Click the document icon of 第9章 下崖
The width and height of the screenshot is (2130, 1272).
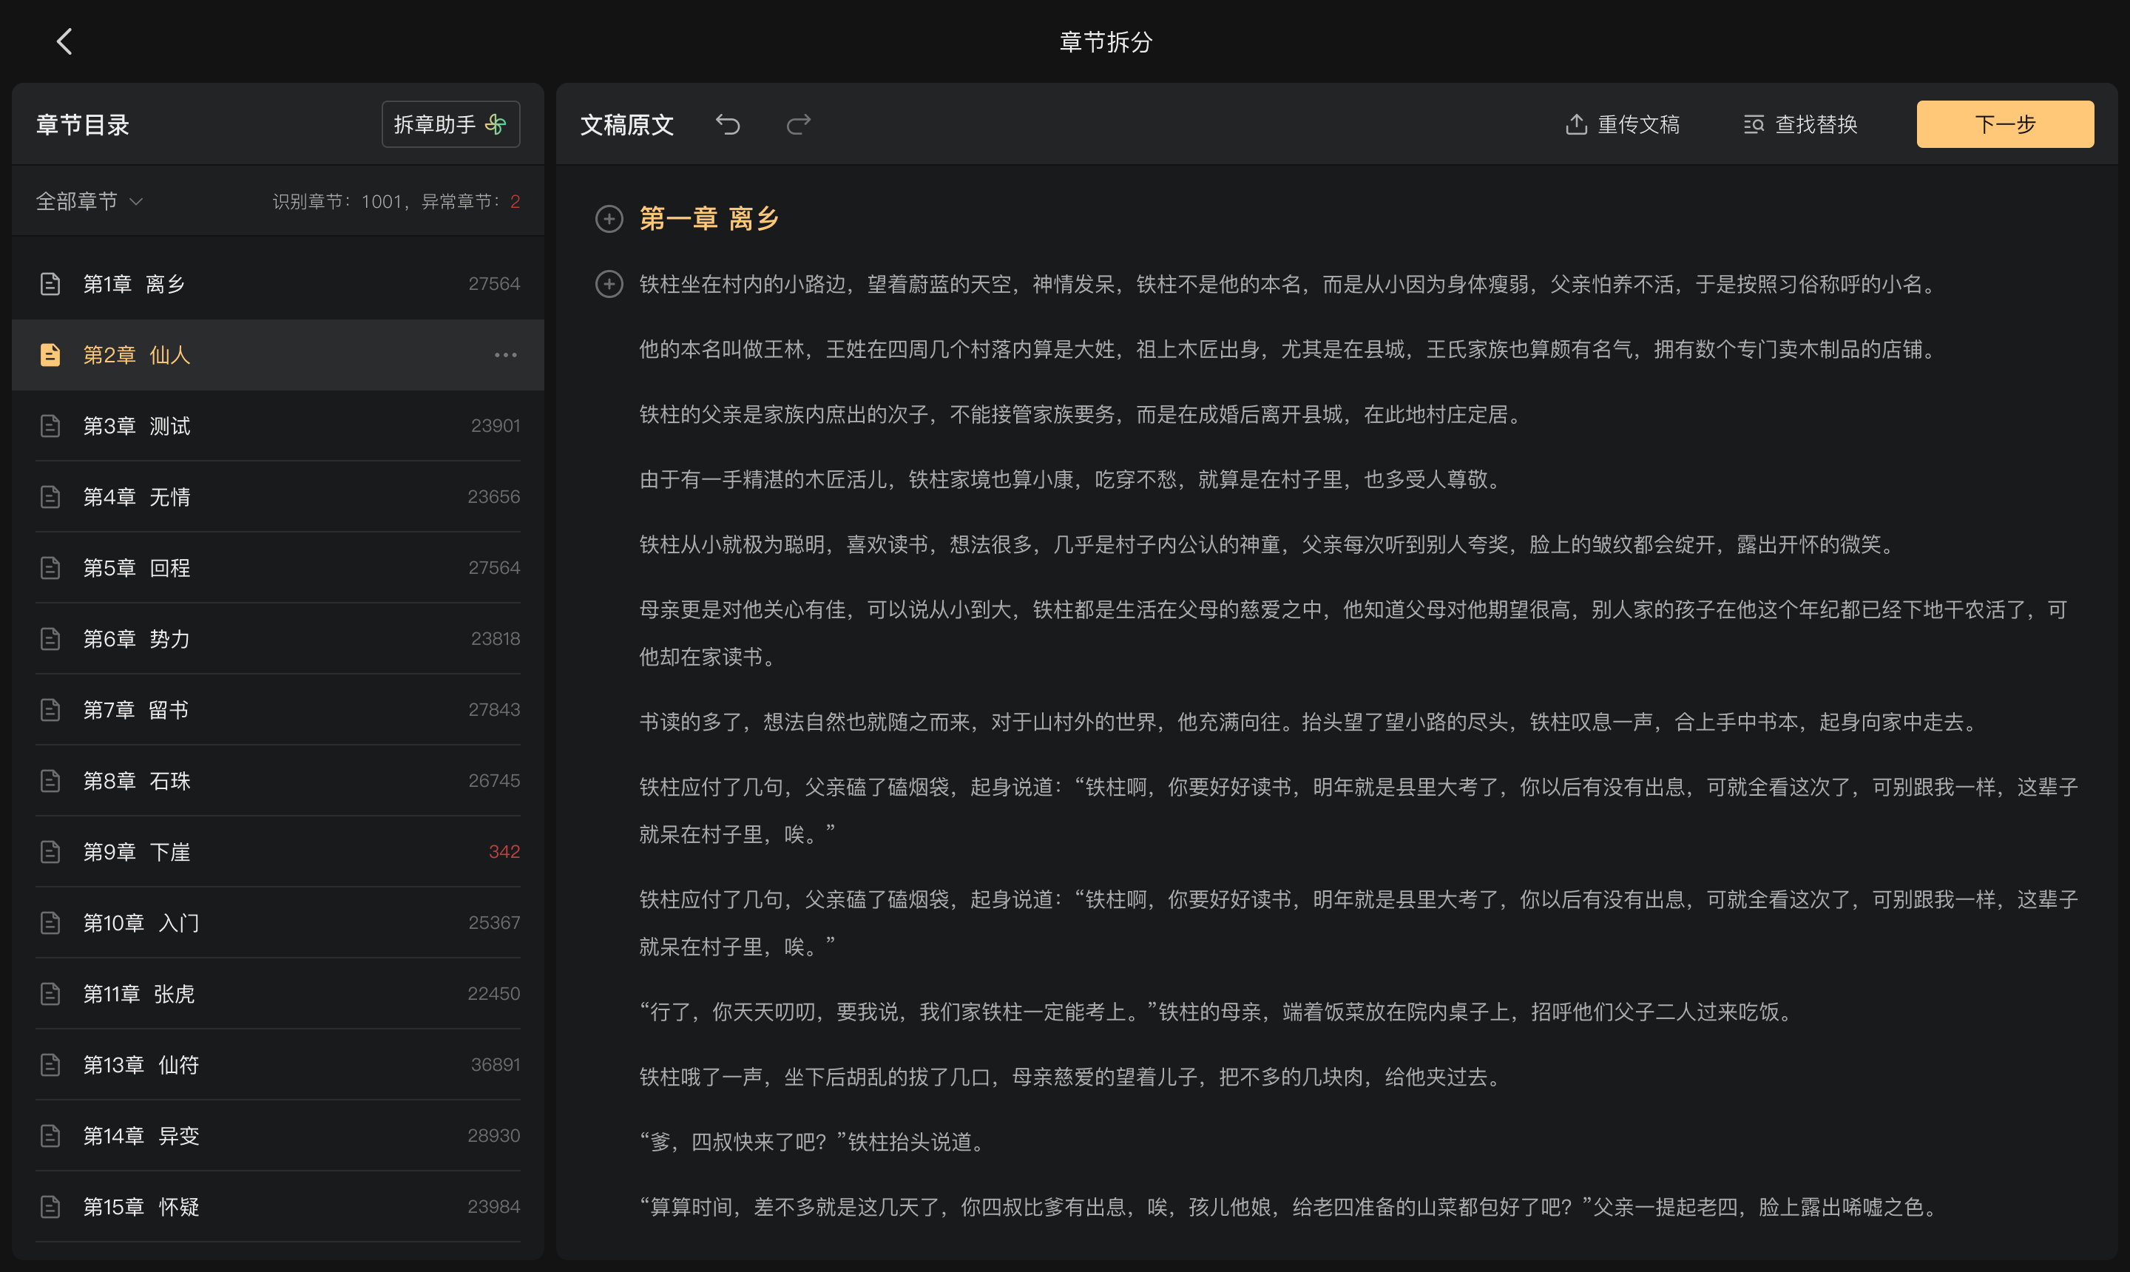[50, 852]
